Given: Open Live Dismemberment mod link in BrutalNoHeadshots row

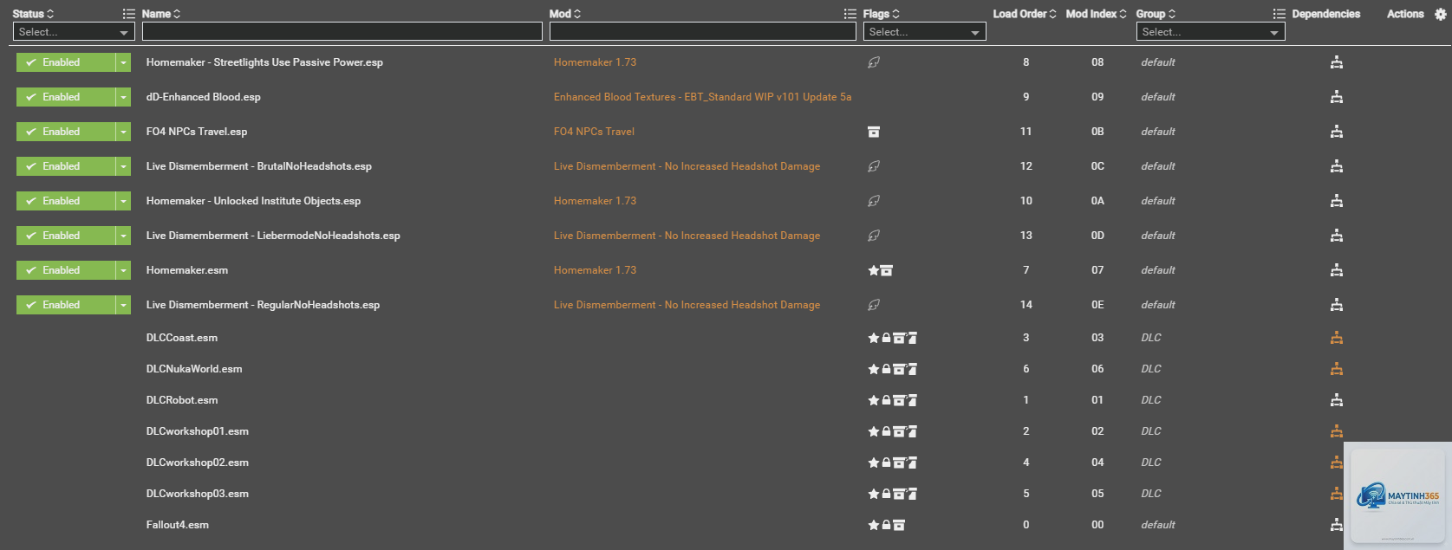Looking at the screenshot, I should click(687, 166).
